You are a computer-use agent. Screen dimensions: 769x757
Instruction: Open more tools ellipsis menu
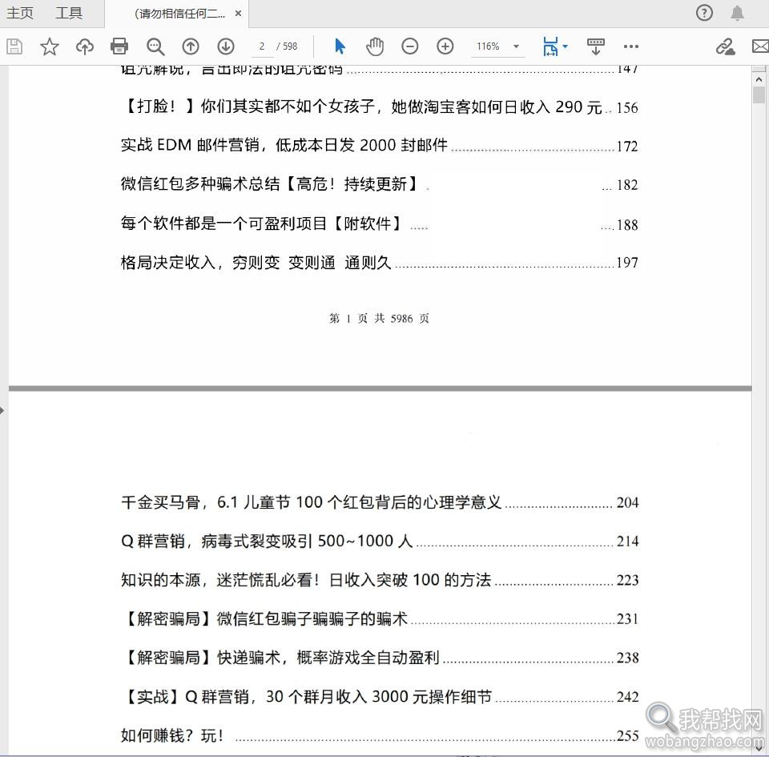pos(630,46)
